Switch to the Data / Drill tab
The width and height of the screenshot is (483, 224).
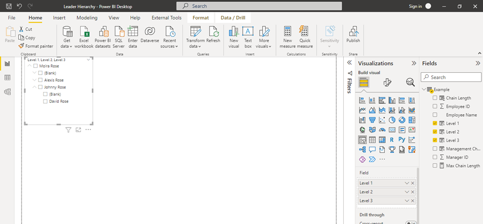point(233,18)
